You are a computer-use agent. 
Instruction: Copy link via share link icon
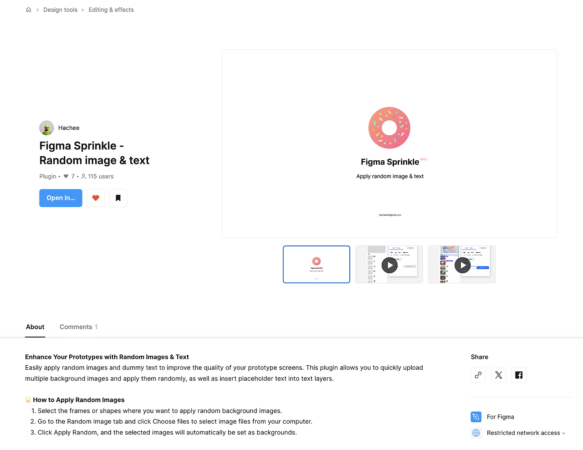(478, 375)
